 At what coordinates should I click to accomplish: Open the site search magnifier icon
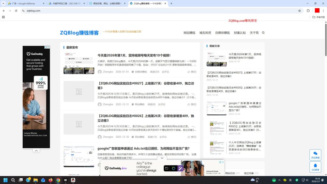click(263, 33)
